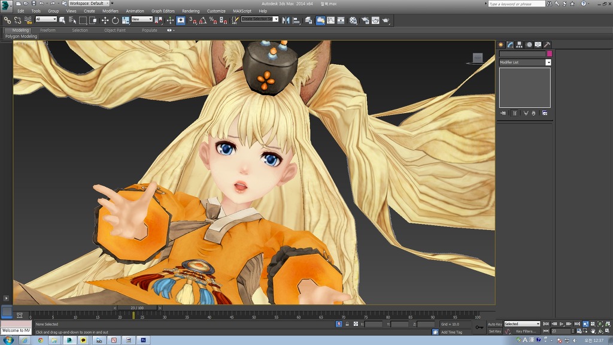Click the Windows Start button

click(8, 340)
